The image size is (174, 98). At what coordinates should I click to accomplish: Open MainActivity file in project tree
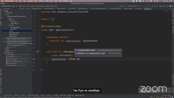click(x=13, y=35)
